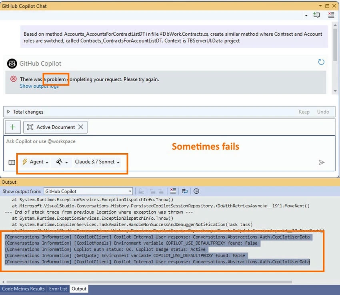Image resolution: width=340 pixels, height=295 pixels.
Task: Clear all Output pane text
Action: point(173,191)
